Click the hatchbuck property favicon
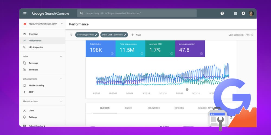 point(25,24)
